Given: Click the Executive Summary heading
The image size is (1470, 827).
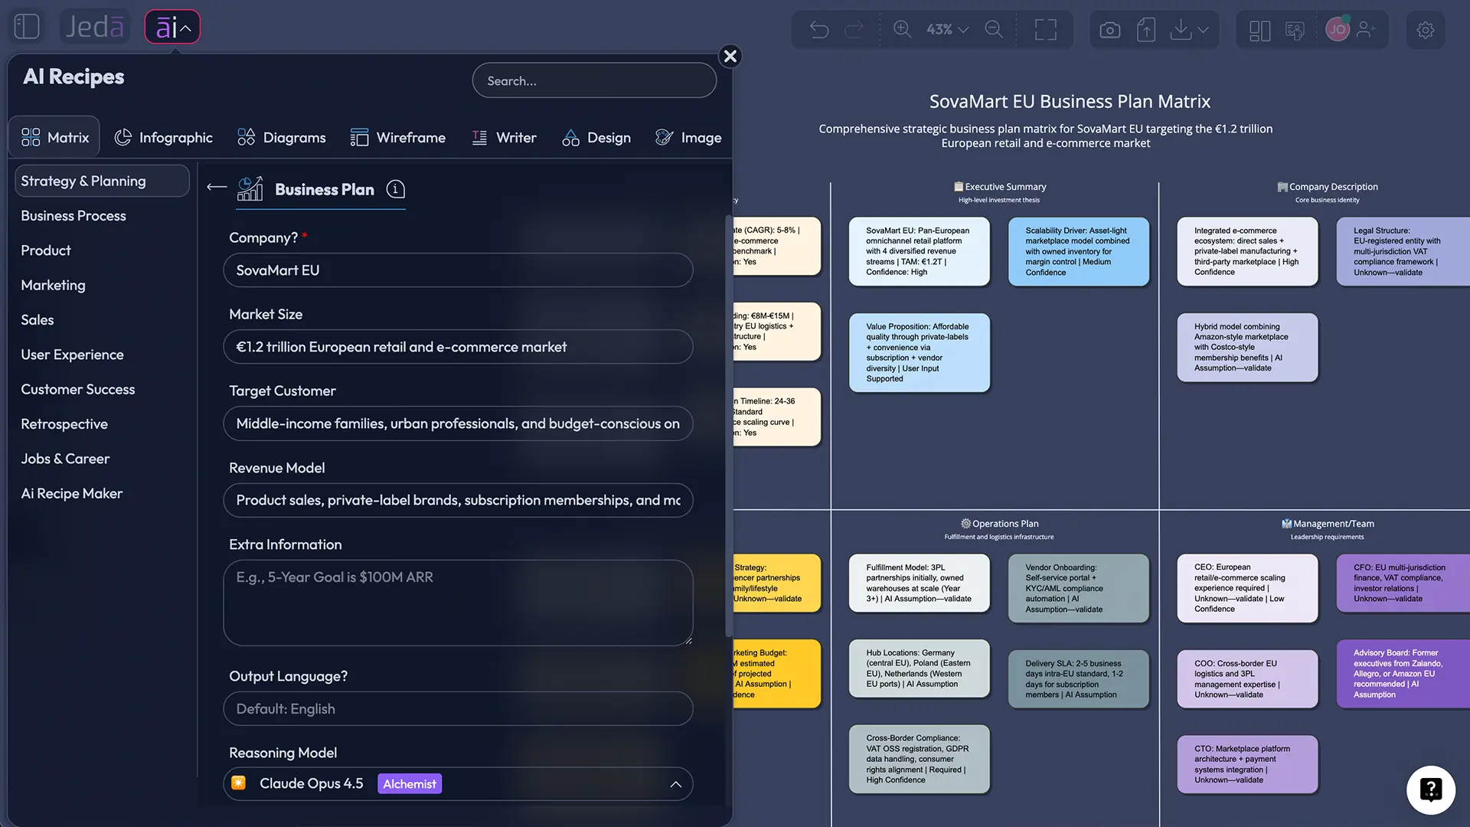Looking at the screenshot, I should [999, 187].
